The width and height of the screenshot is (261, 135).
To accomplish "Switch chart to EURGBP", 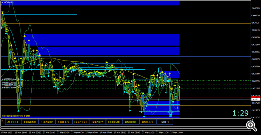I will tap(47, 122).
